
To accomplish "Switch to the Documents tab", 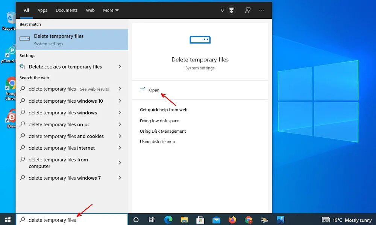I will tap(67, 10).
